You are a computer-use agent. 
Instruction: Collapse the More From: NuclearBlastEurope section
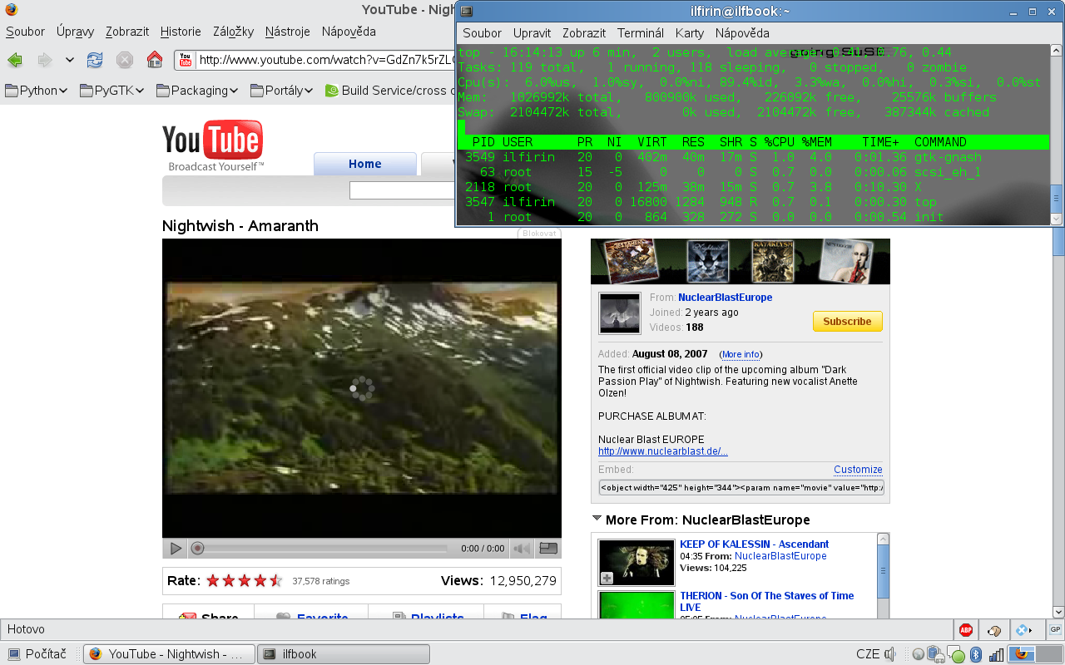(x=597, y=519)
